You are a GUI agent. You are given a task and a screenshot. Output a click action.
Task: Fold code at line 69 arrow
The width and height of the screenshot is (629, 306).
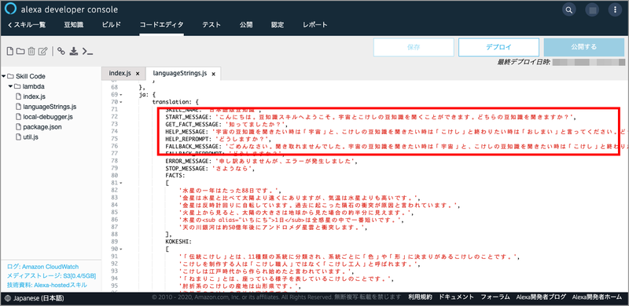[121, 95]
